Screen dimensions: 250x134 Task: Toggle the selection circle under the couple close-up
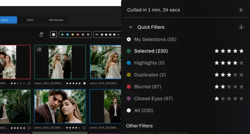coord(84,128)
